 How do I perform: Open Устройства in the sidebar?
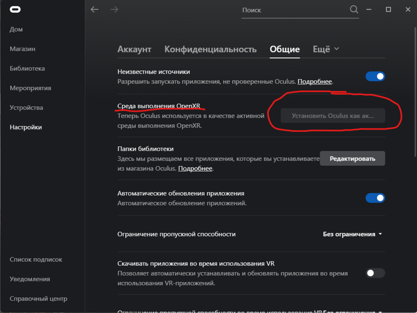coord(26,108)
